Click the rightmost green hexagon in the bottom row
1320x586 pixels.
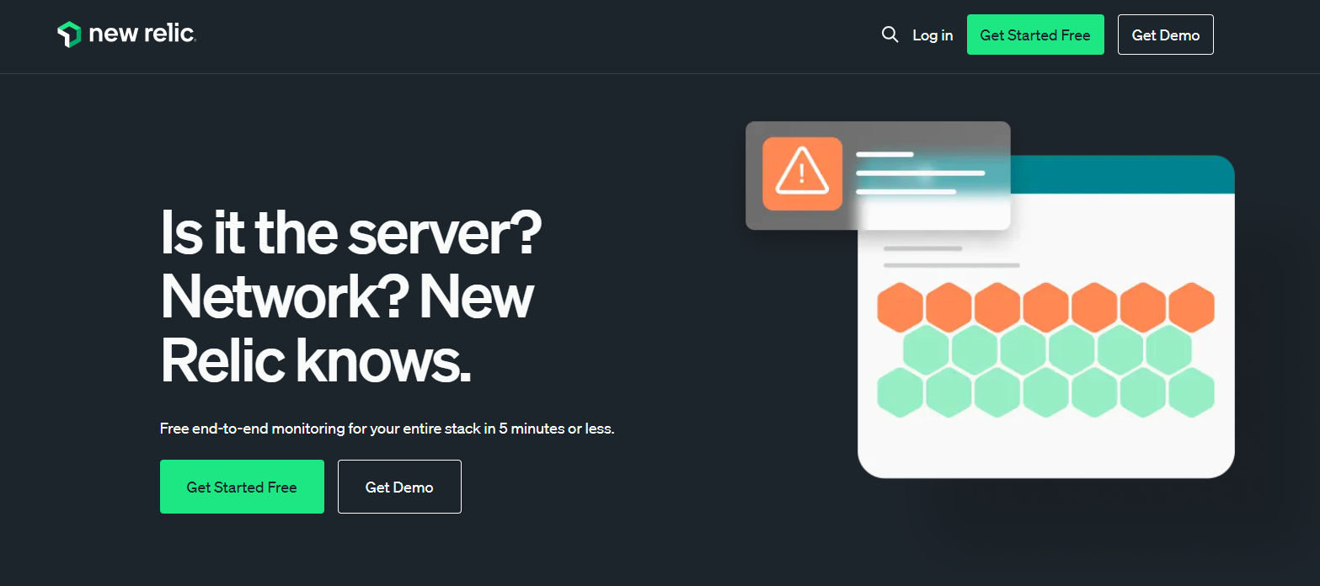click(x=1191, y=392)
